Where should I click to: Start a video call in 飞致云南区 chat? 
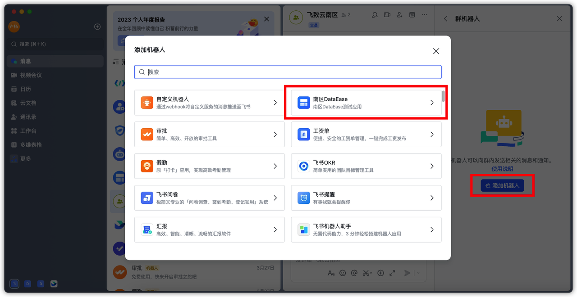pos(387,15)
